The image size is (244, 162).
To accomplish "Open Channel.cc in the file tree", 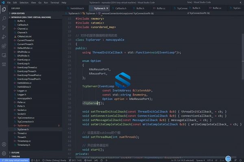I will coord(35,28).
